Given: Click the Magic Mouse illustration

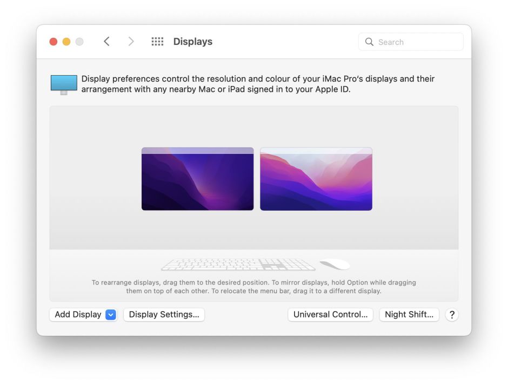Looking at the screenshot, I should click(335, 265).
